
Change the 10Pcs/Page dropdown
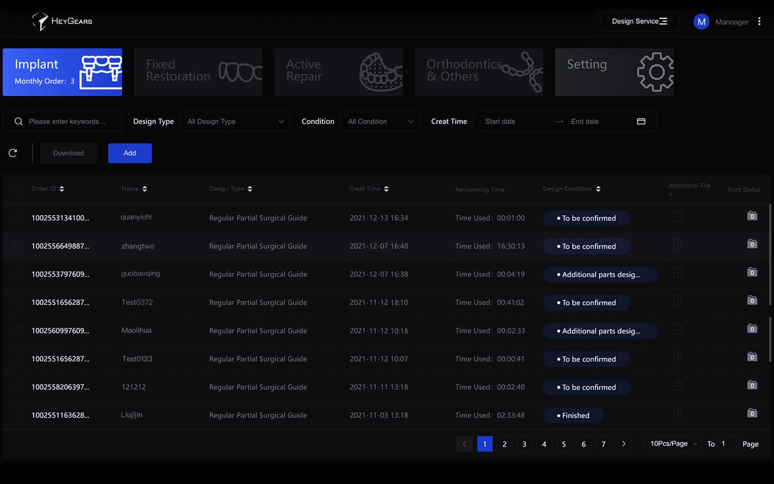(672, 444)
